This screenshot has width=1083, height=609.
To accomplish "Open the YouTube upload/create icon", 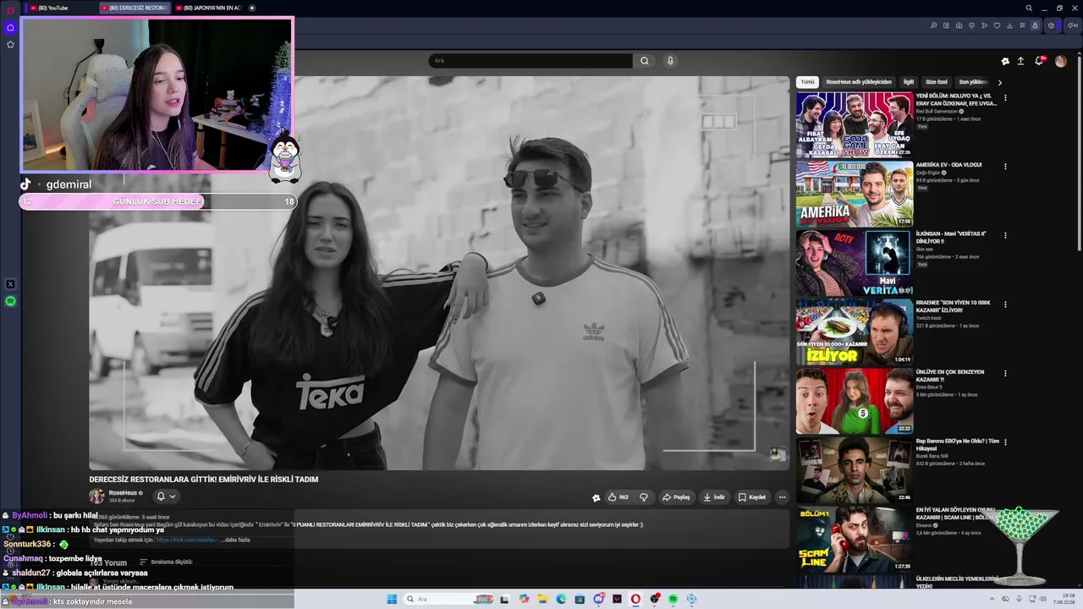I will pos(1020,61).
